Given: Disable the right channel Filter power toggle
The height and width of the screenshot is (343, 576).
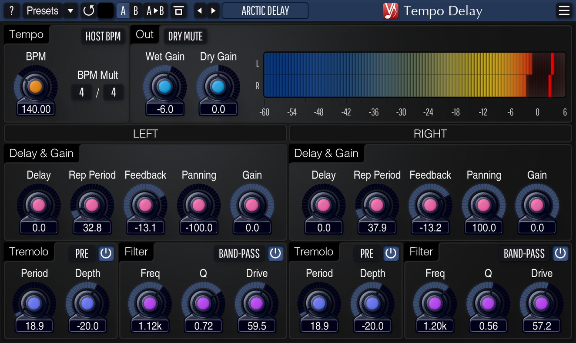Looking at the screenshot, I should pos(560,253).
